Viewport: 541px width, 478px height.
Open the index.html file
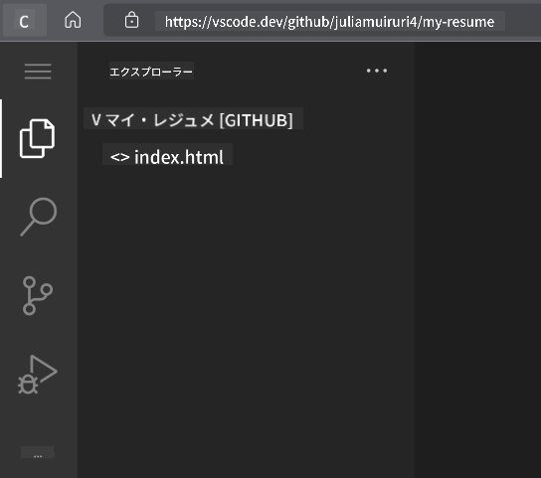(179, 157)
